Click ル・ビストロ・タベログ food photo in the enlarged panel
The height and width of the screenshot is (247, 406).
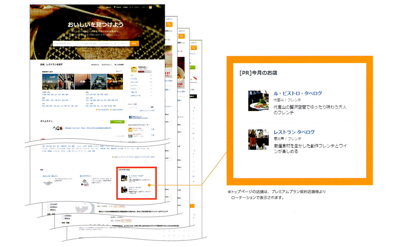pos(258,101)
